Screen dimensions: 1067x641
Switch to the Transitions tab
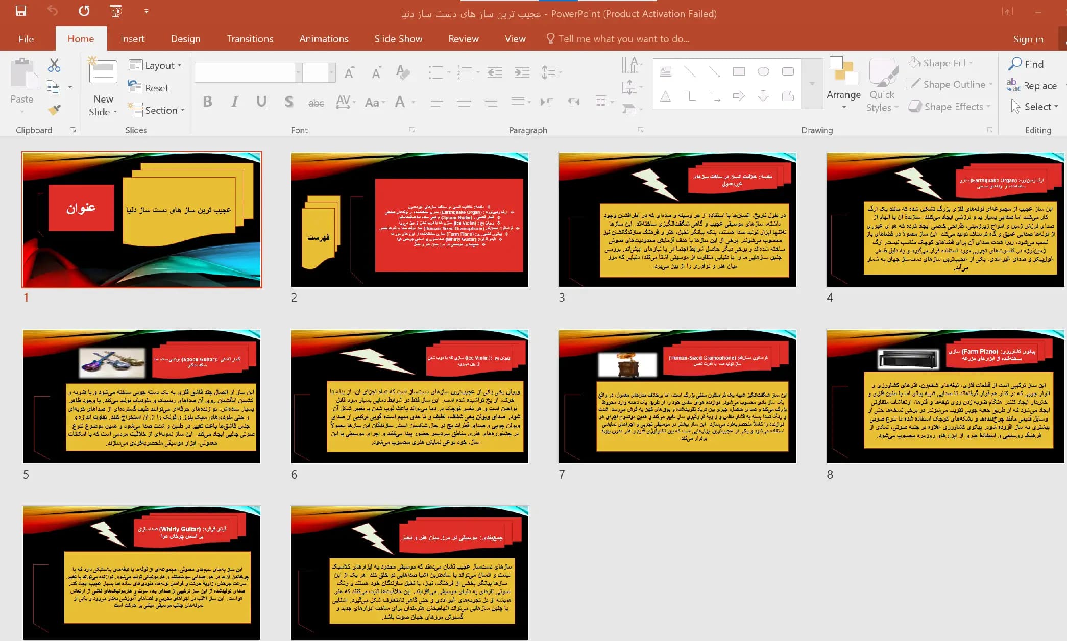(250, 39)
